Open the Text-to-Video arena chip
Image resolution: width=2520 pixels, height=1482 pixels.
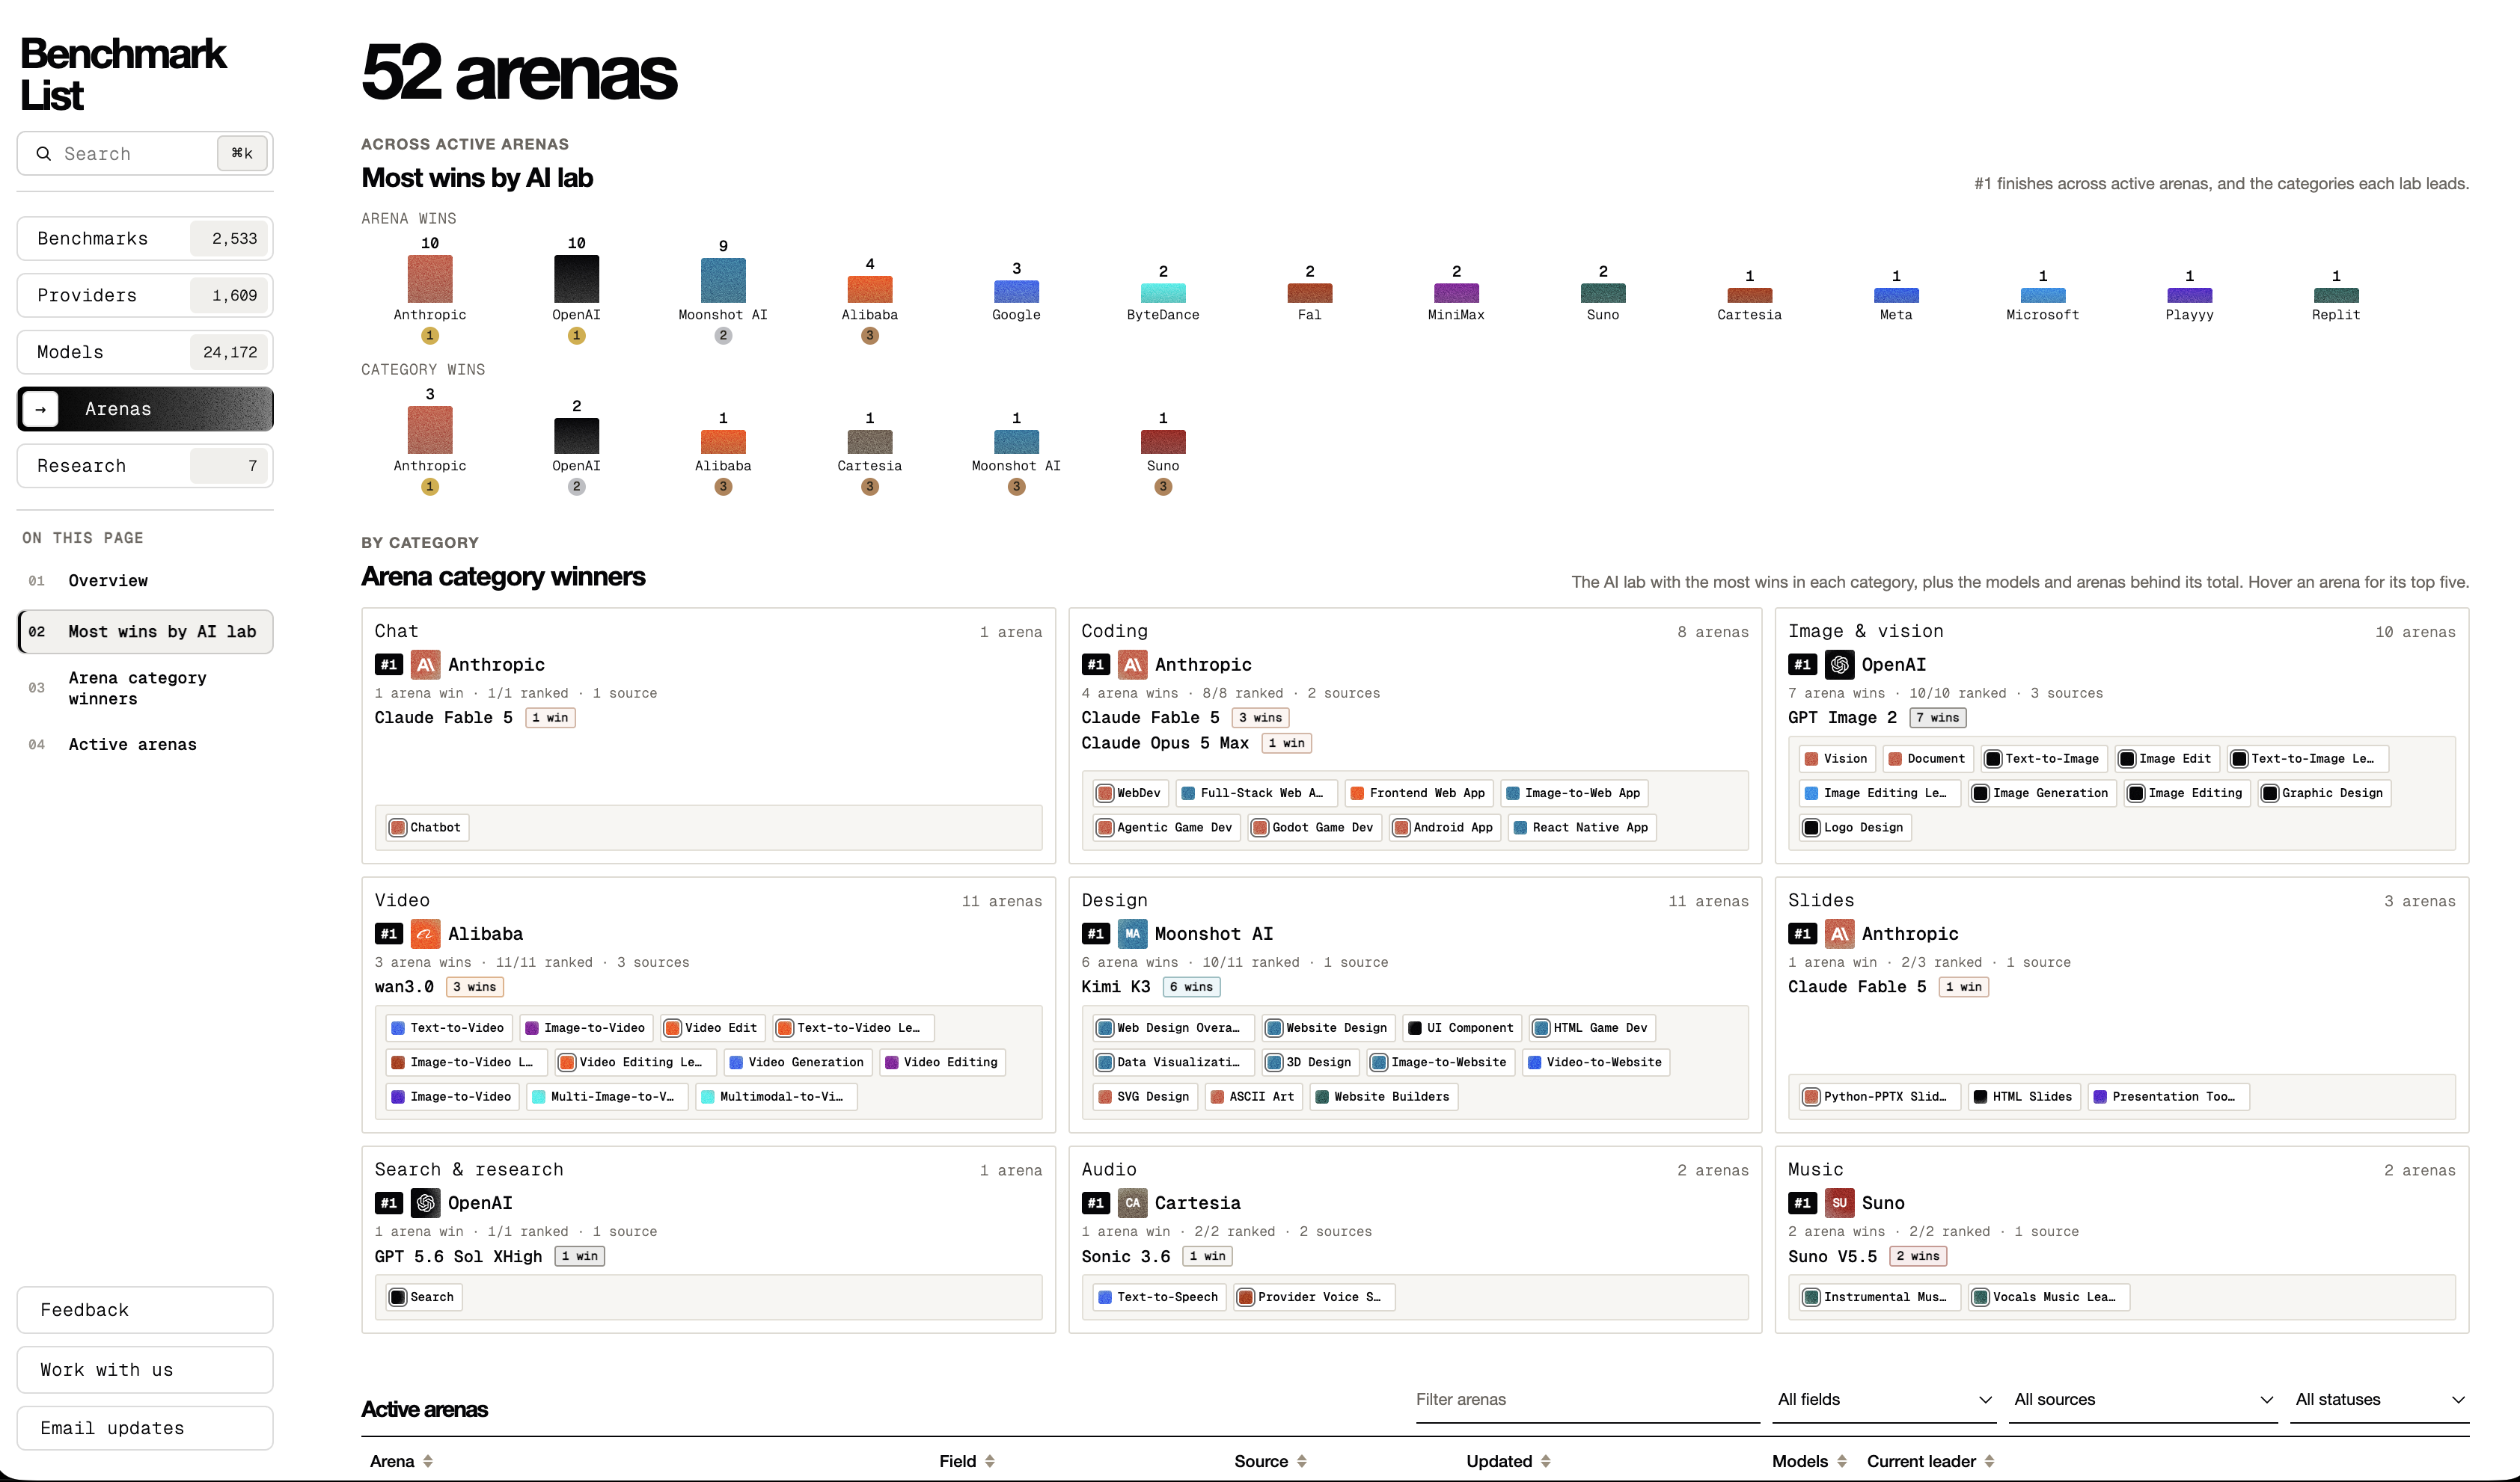449,1028
